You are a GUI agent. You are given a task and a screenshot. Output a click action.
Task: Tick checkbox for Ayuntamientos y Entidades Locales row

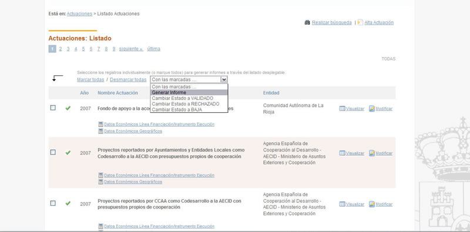53,152
